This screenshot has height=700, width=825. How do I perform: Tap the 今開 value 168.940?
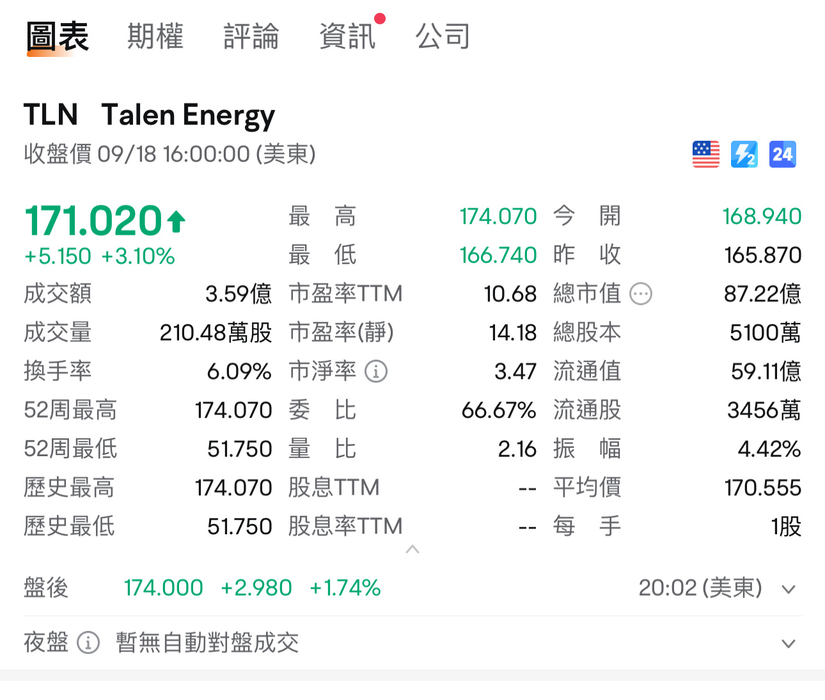(762, 216)
